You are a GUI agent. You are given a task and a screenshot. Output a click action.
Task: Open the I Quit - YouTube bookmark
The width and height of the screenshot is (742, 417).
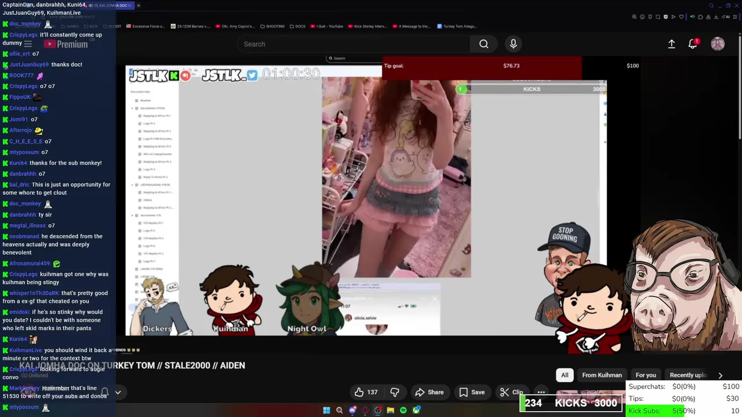[327, 26]
